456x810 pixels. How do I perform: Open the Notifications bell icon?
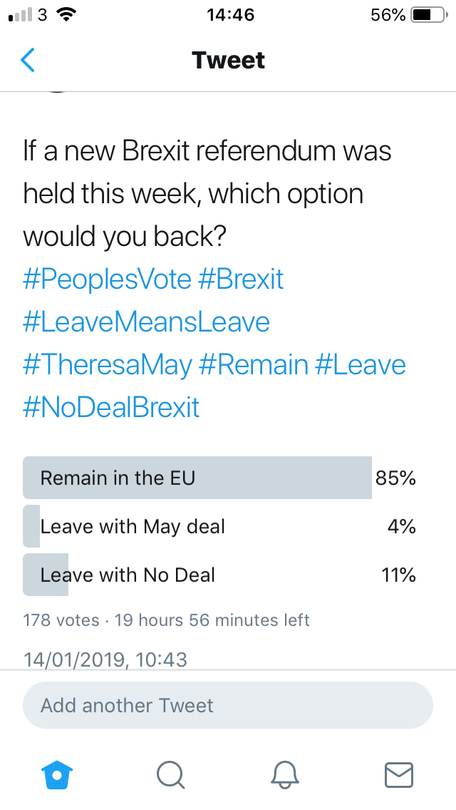[x=285, y=774]
